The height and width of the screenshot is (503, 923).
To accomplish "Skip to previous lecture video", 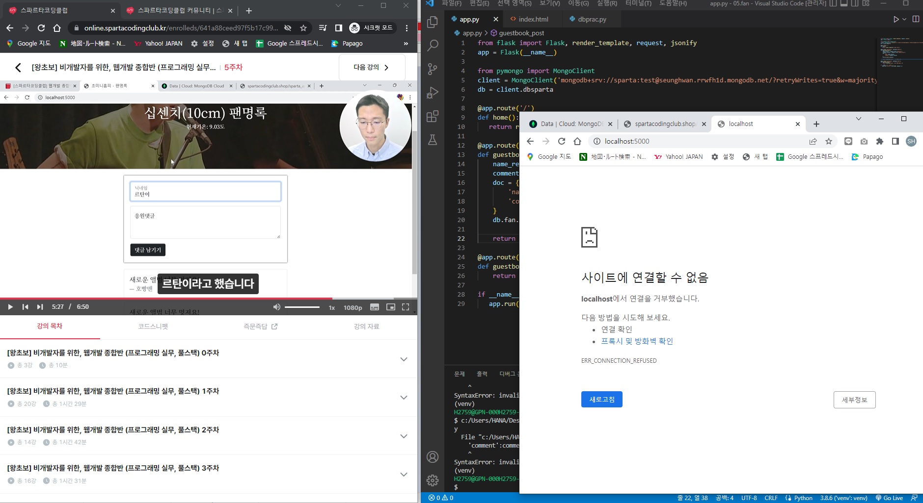I will point(25,307).
